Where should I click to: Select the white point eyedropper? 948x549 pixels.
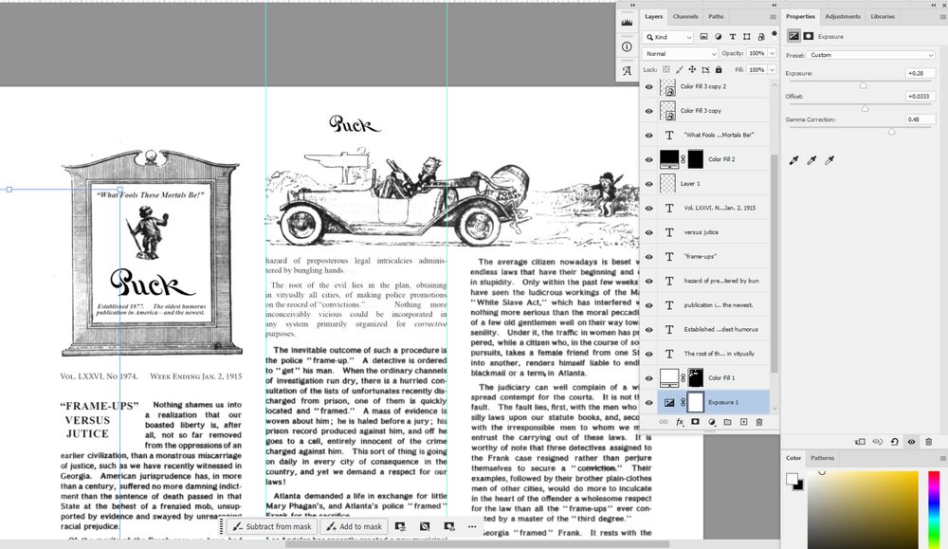click(829, 160)
